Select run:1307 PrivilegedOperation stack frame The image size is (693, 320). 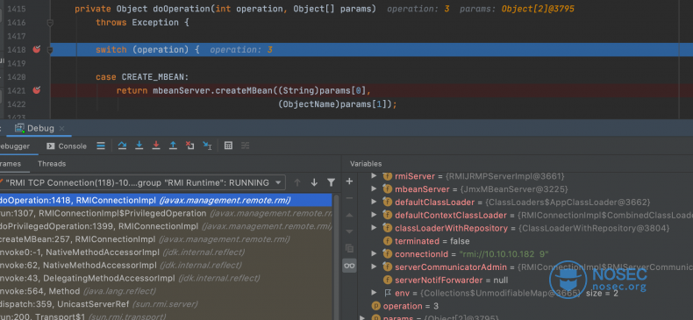coord(166,214)
